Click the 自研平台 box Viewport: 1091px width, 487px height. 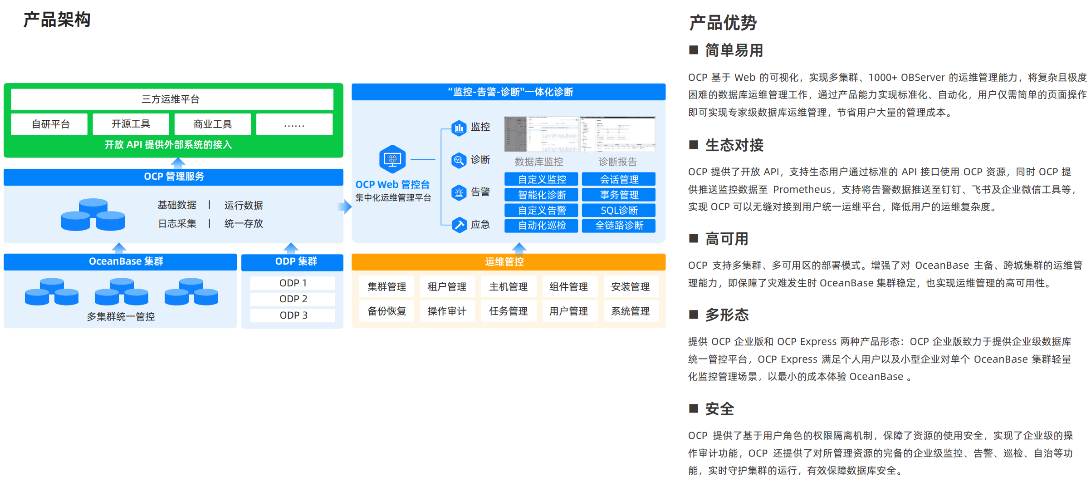tap(49, 124)
